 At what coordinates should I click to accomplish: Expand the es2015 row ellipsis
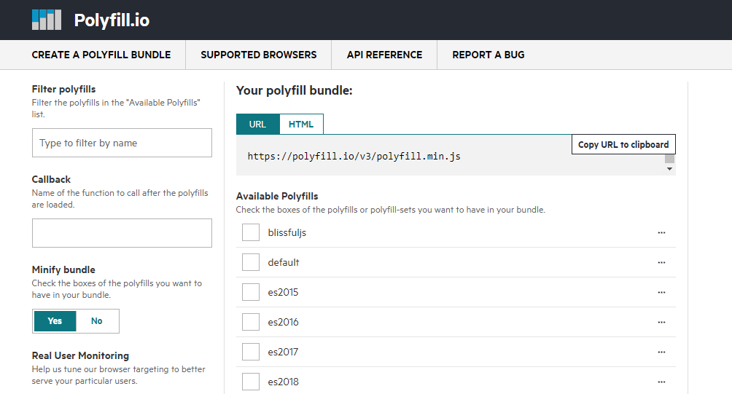661,292
